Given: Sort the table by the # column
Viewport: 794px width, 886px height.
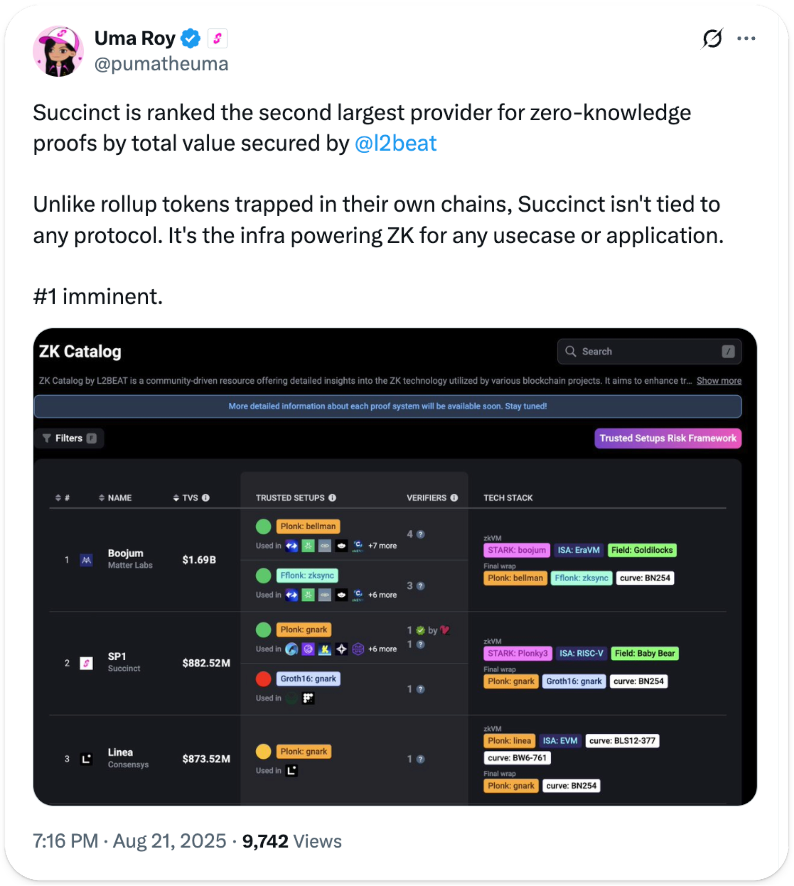Looking at the screenshot, I should [62, 498].
